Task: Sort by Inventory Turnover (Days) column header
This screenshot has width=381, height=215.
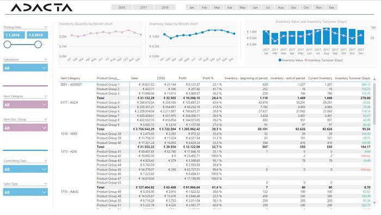Action: (x=352, y=78)
